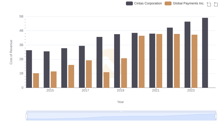Click the Global Payments bar for 2016
221x127 pixels.
point(71,76)
